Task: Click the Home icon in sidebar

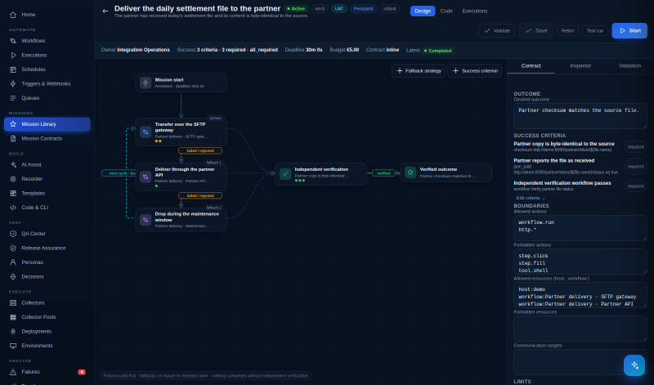Action: 13,15
